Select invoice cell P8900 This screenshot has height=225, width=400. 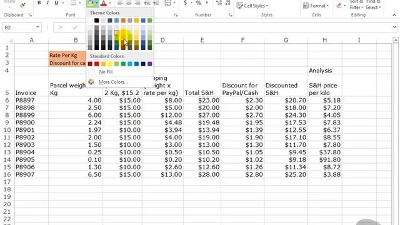point(31,122)
